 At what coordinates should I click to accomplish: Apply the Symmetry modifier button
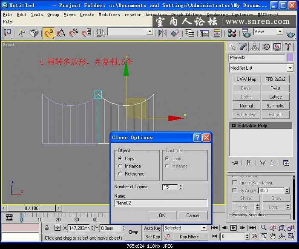[276, 106]
